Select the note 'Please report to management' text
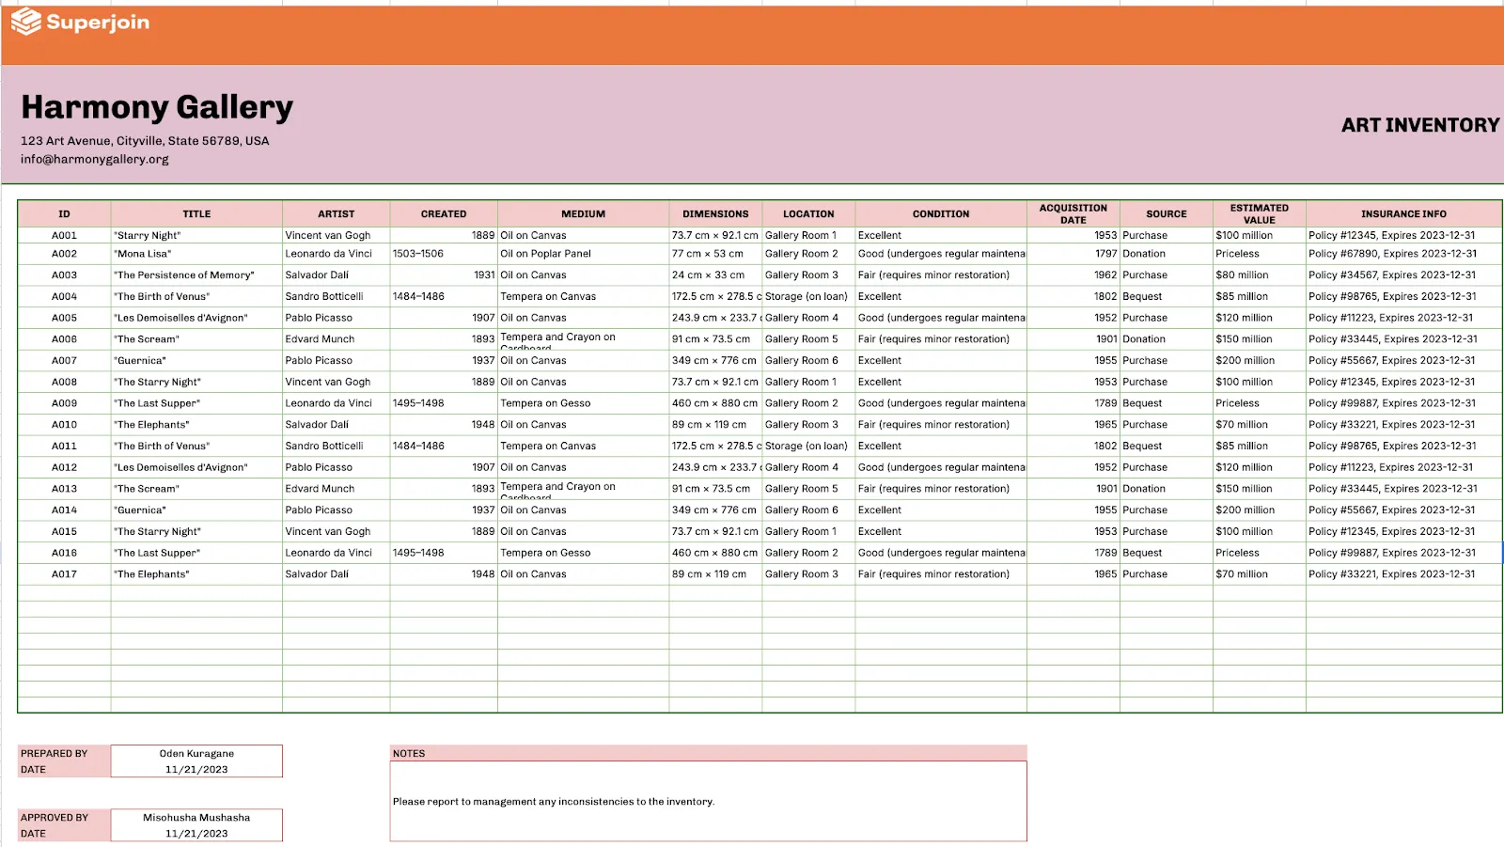 (554, 802)
